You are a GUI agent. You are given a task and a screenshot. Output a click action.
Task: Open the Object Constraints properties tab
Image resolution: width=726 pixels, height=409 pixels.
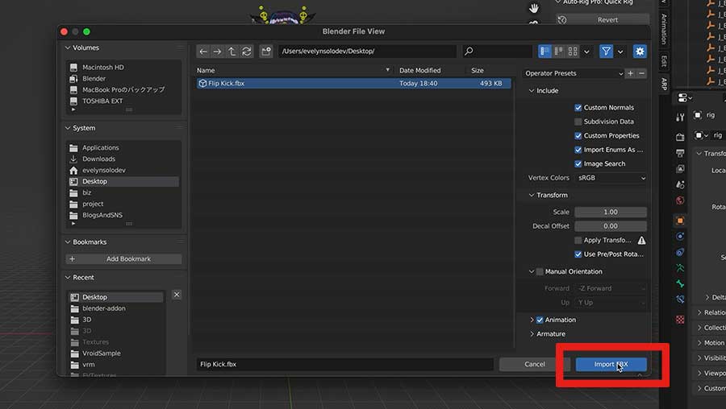tap(680, 252)
